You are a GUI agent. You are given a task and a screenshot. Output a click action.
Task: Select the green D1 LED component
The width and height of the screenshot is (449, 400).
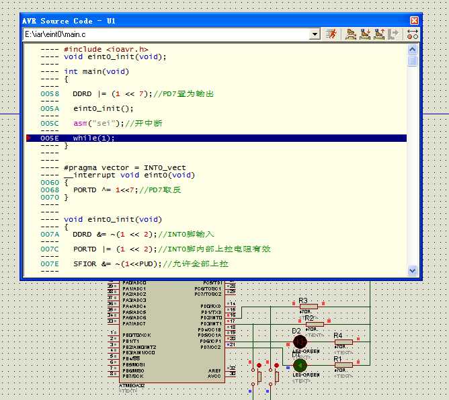299,365
